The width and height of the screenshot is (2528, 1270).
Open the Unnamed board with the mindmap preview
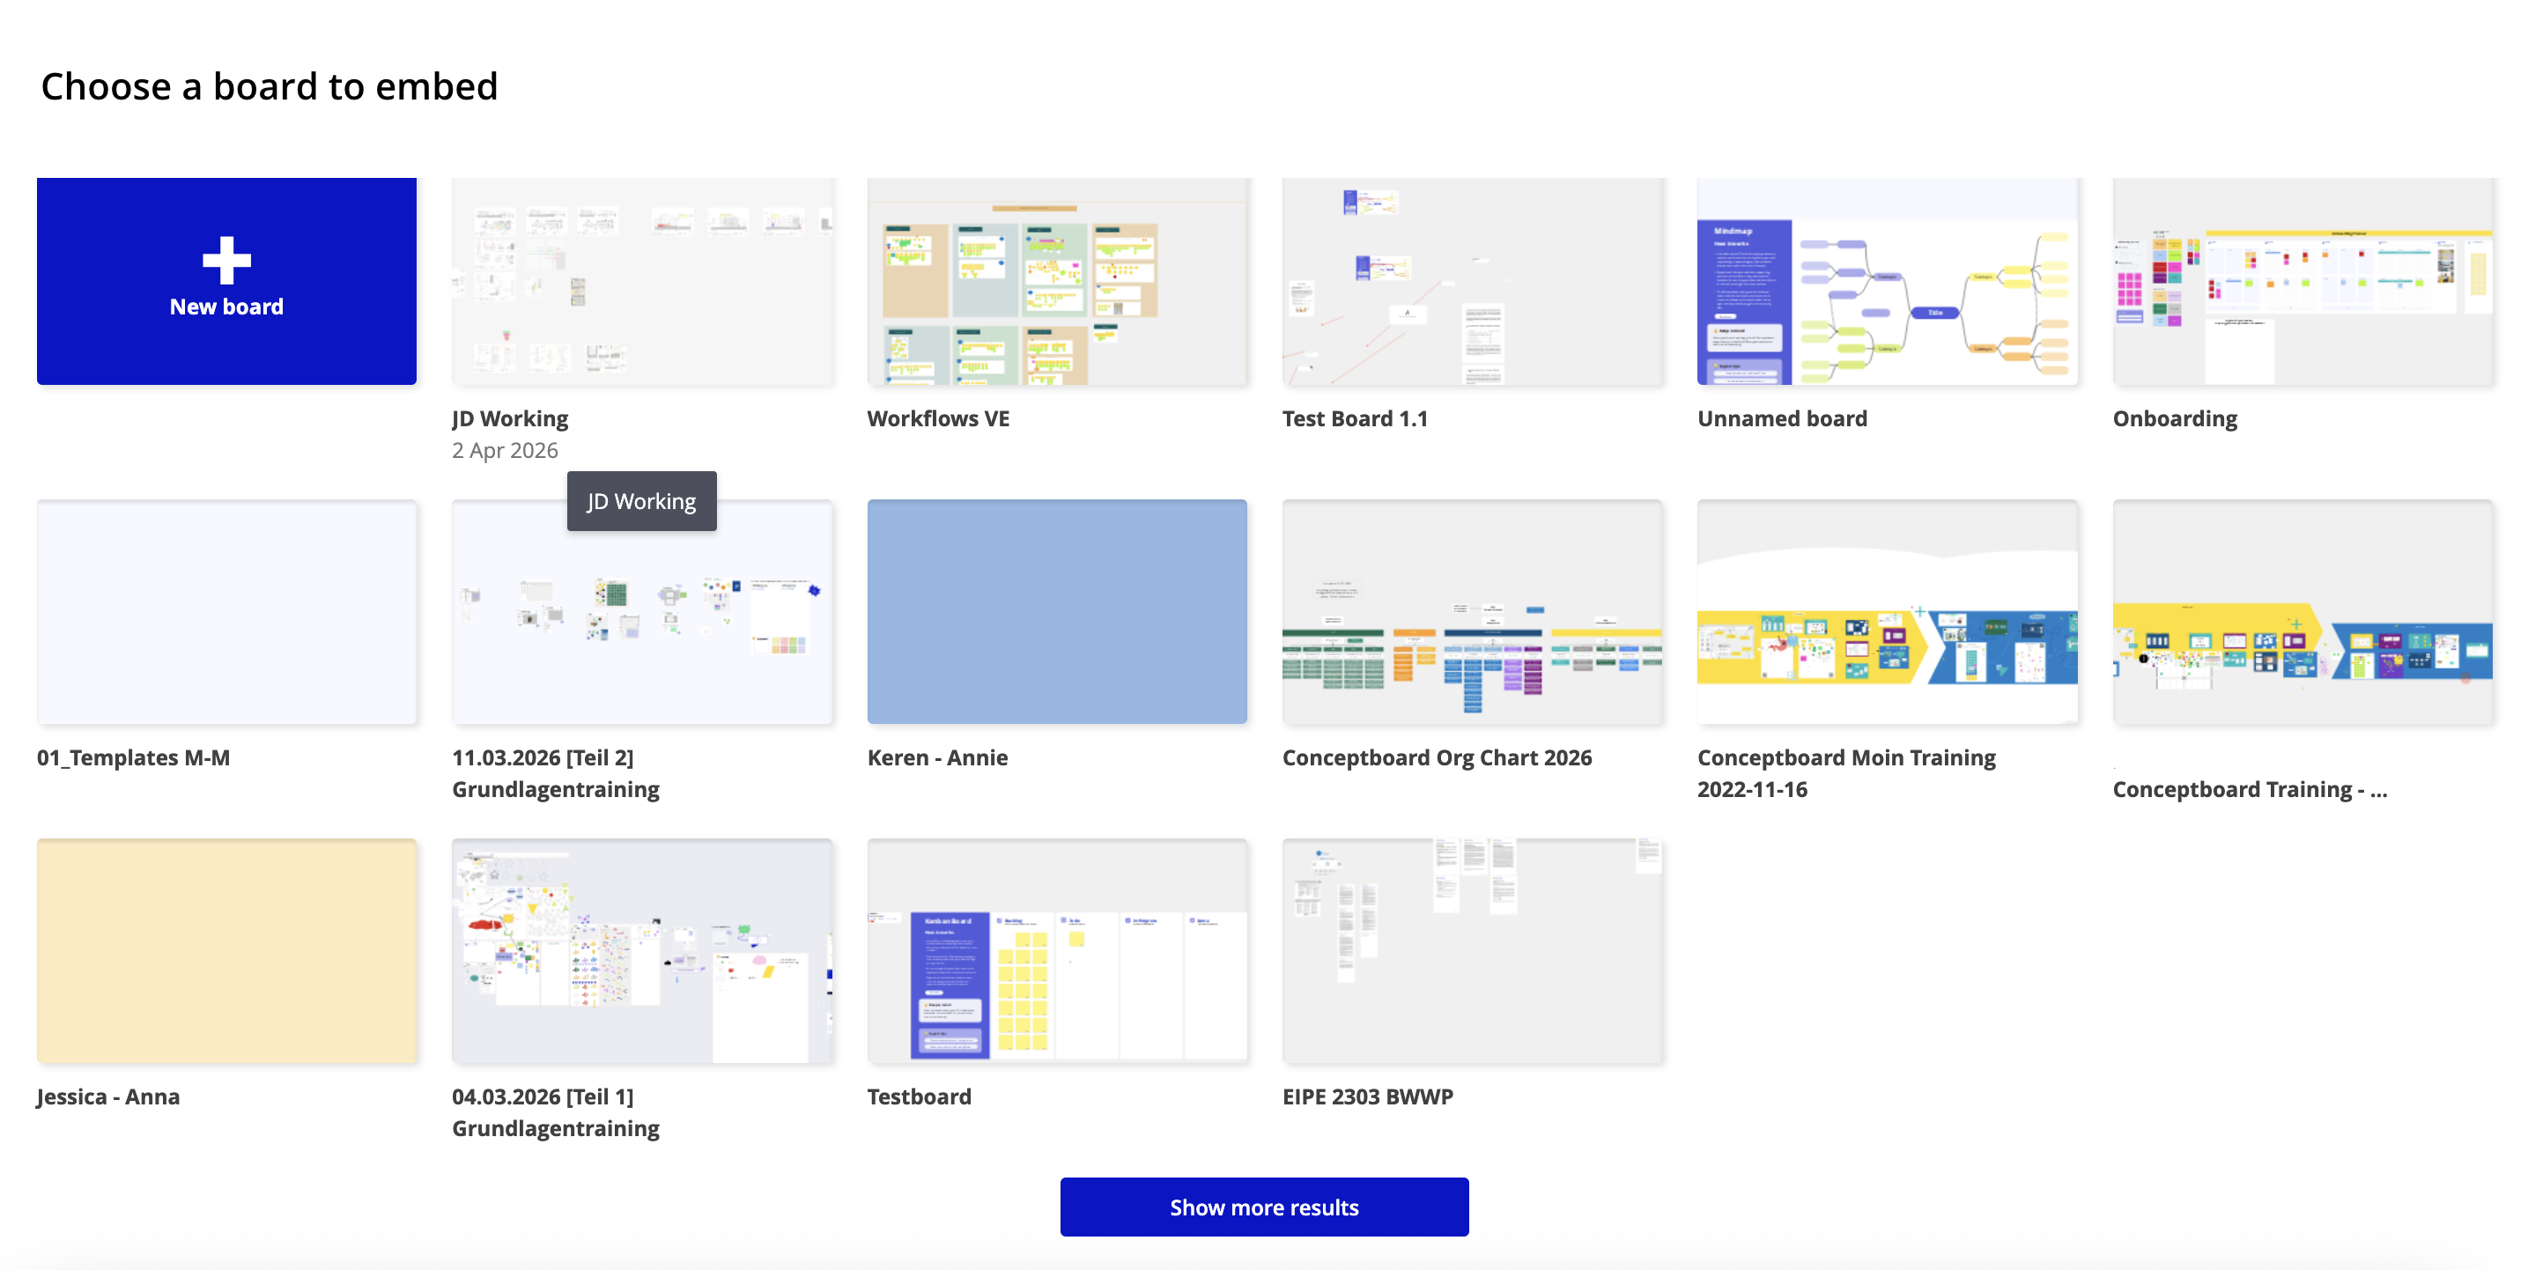coord(1887,282)
